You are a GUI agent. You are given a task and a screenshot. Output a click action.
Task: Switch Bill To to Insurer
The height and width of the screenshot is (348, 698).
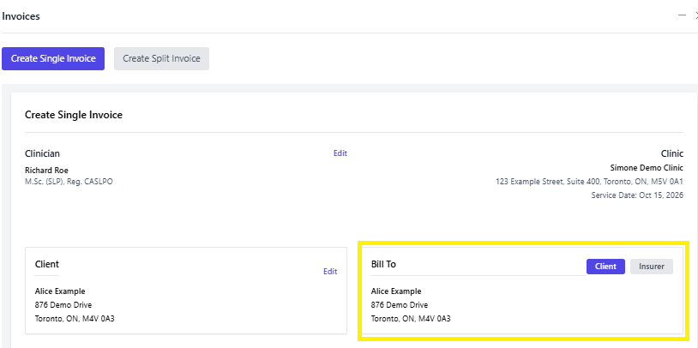pos(652,267)
